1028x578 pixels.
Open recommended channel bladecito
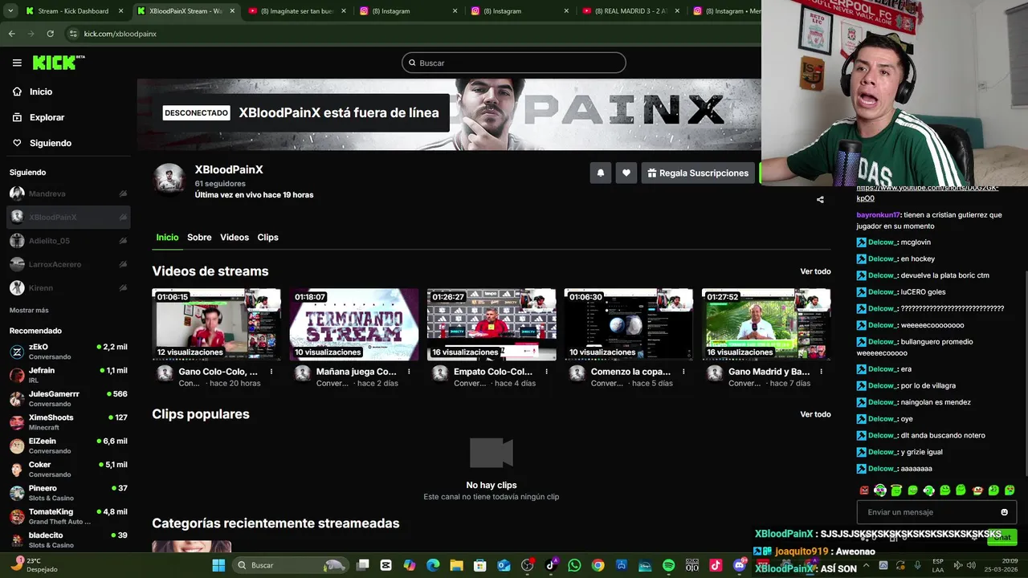click(68, 539)
